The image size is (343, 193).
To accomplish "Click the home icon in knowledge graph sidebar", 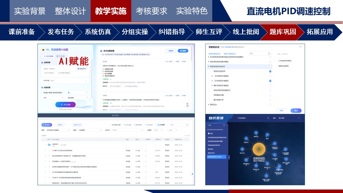I will coord(209,133).
